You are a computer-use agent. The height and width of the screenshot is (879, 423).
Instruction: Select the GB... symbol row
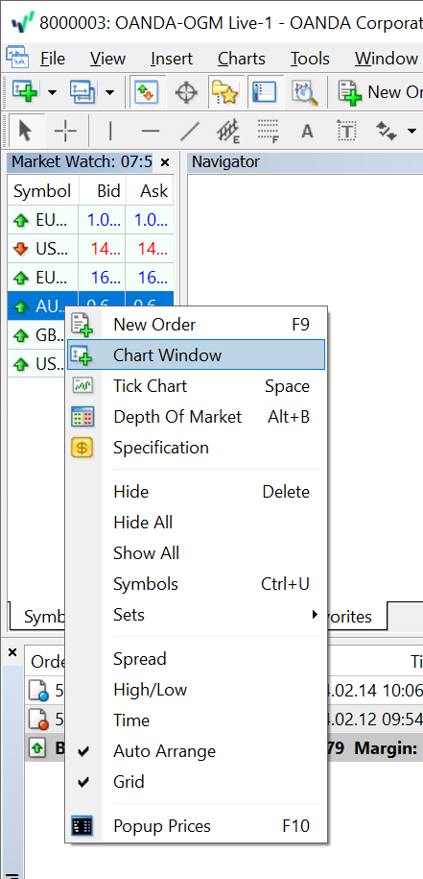click(36, 335)
